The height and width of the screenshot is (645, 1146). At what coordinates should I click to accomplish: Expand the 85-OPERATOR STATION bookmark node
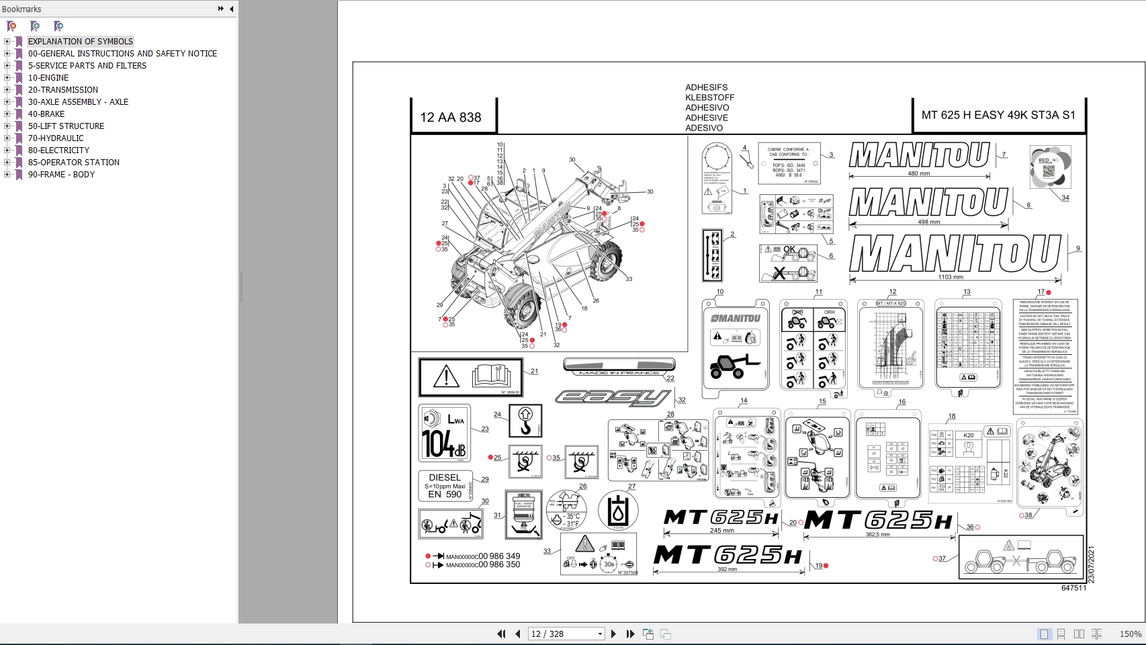(x=7, y=163)
